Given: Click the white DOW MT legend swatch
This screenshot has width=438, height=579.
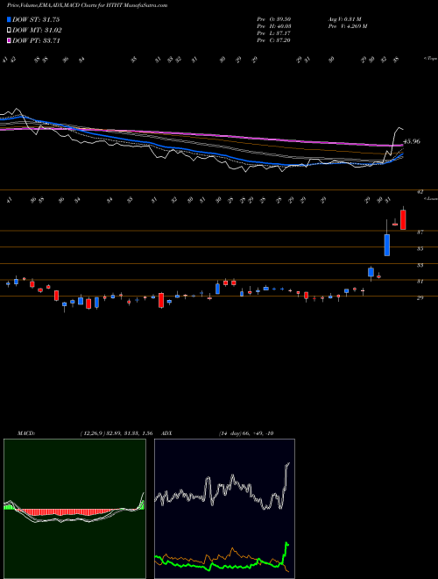Looking at the screenshot, I should pos(9,31).
